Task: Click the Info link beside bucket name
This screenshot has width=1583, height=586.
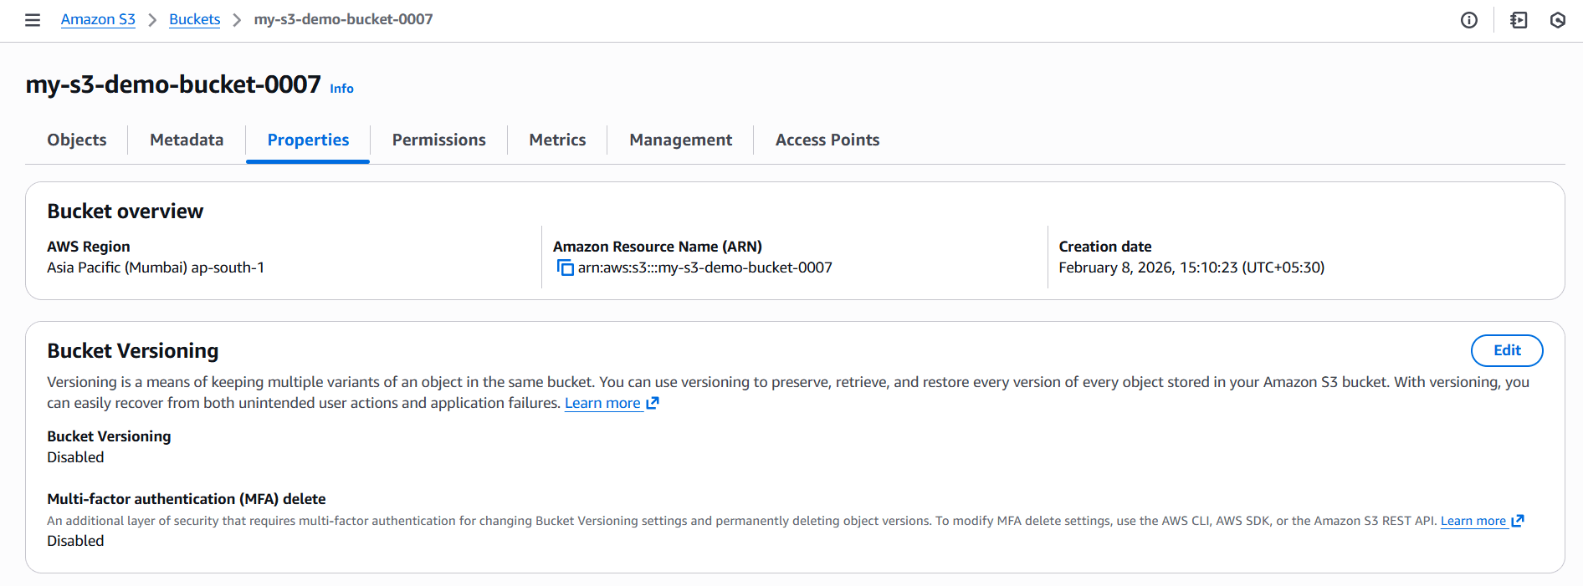Action: click(341, 89)
